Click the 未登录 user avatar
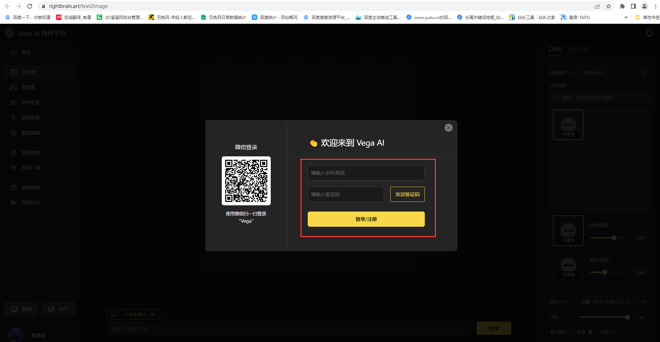Image resolution: width=660 pixels, height=342 pixels. [x=16, y=335]
